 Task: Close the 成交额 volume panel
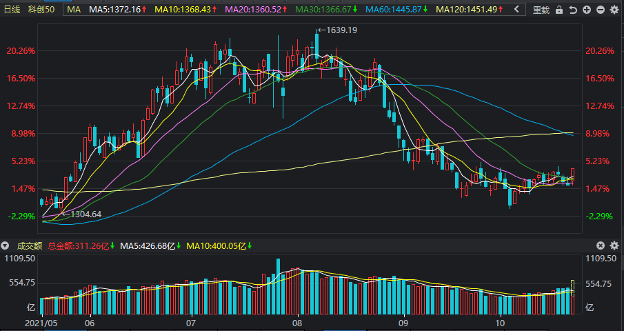pyautogui.click(x=600, y=245)
